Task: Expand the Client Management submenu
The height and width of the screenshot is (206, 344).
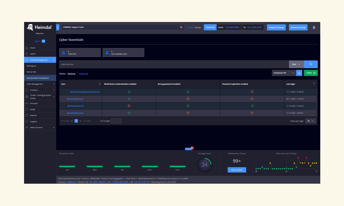Action: click(54, 84)
